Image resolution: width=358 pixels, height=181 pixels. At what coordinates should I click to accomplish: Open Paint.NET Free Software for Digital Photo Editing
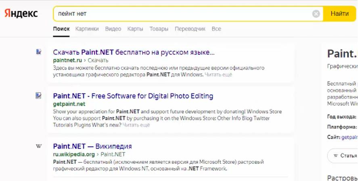[133, 96]
